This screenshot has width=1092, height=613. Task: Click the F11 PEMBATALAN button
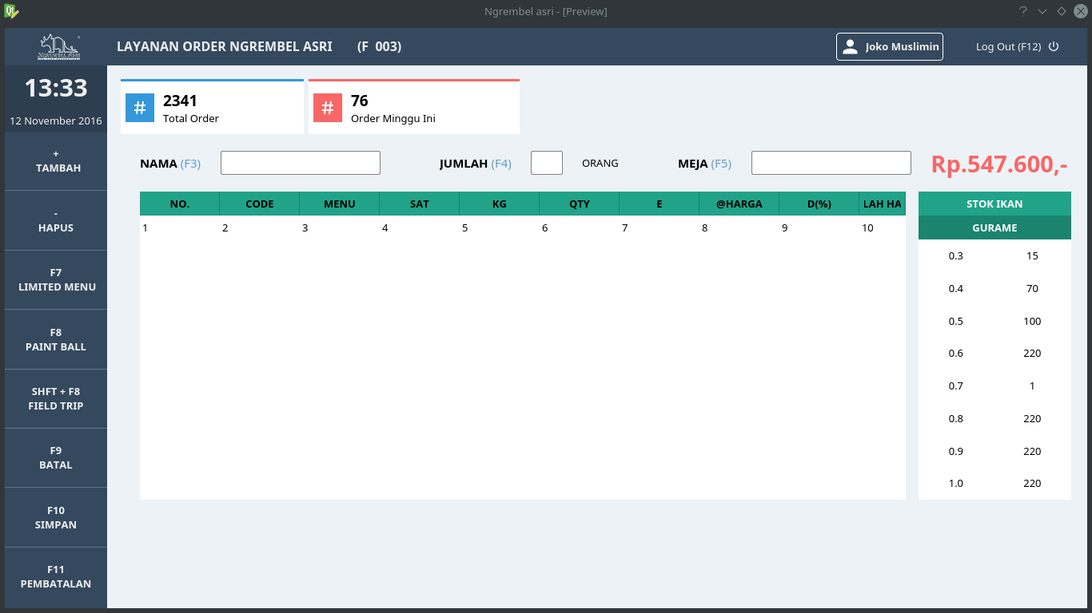point(56,577)
